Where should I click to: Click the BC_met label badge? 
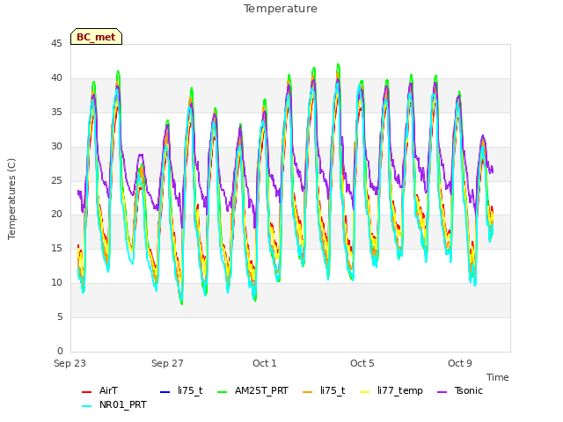[x=96, y=37]
